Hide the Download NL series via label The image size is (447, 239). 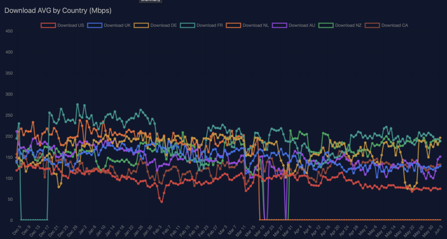click(x=256, y=25)
